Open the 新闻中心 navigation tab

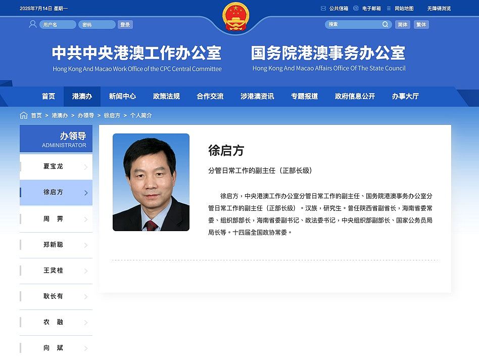tap(122, 96)
